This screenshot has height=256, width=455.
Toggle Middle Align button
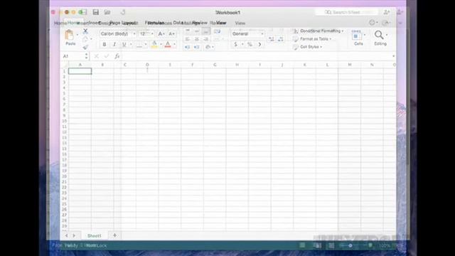197,31
